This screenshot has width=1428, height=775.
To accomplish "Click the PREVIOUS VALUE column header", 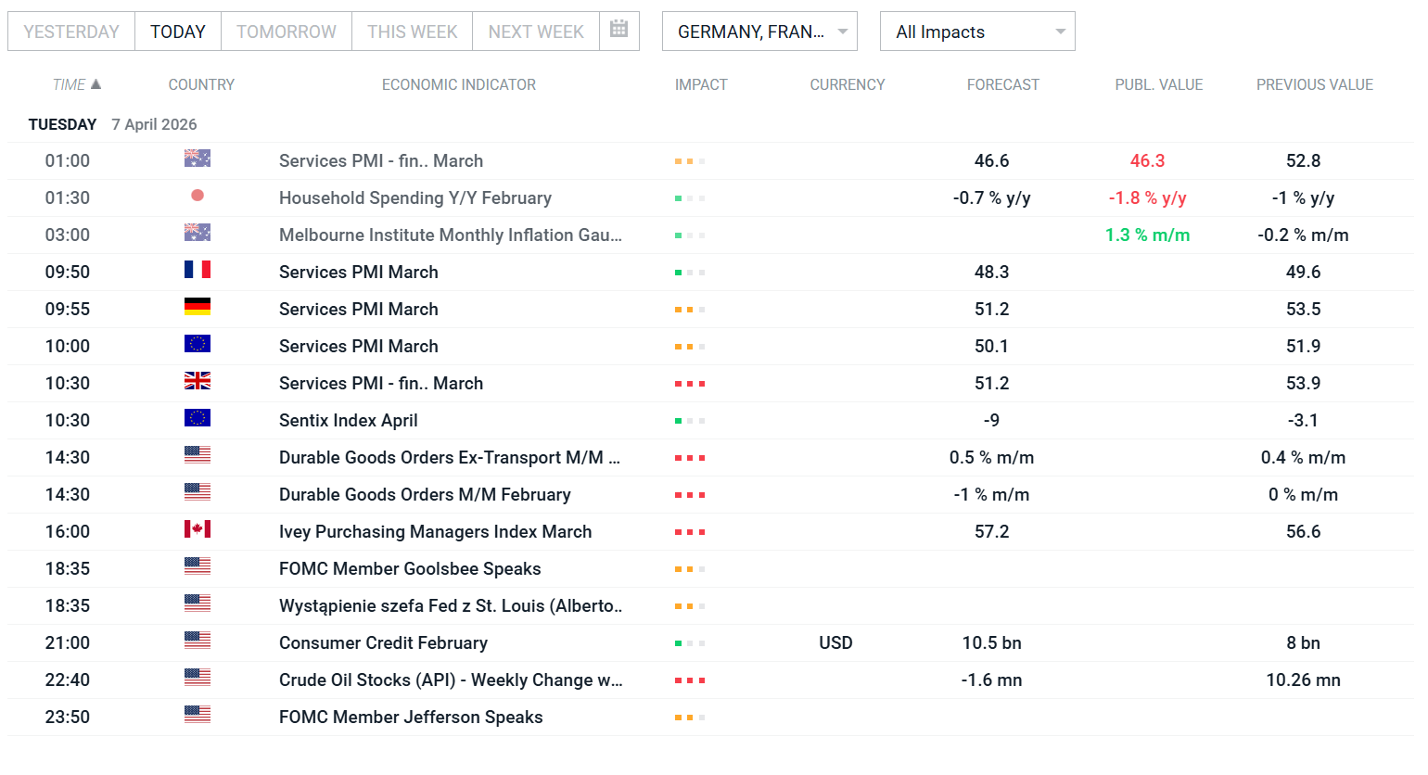I will pyautogui.click(x=1314, y=84).
